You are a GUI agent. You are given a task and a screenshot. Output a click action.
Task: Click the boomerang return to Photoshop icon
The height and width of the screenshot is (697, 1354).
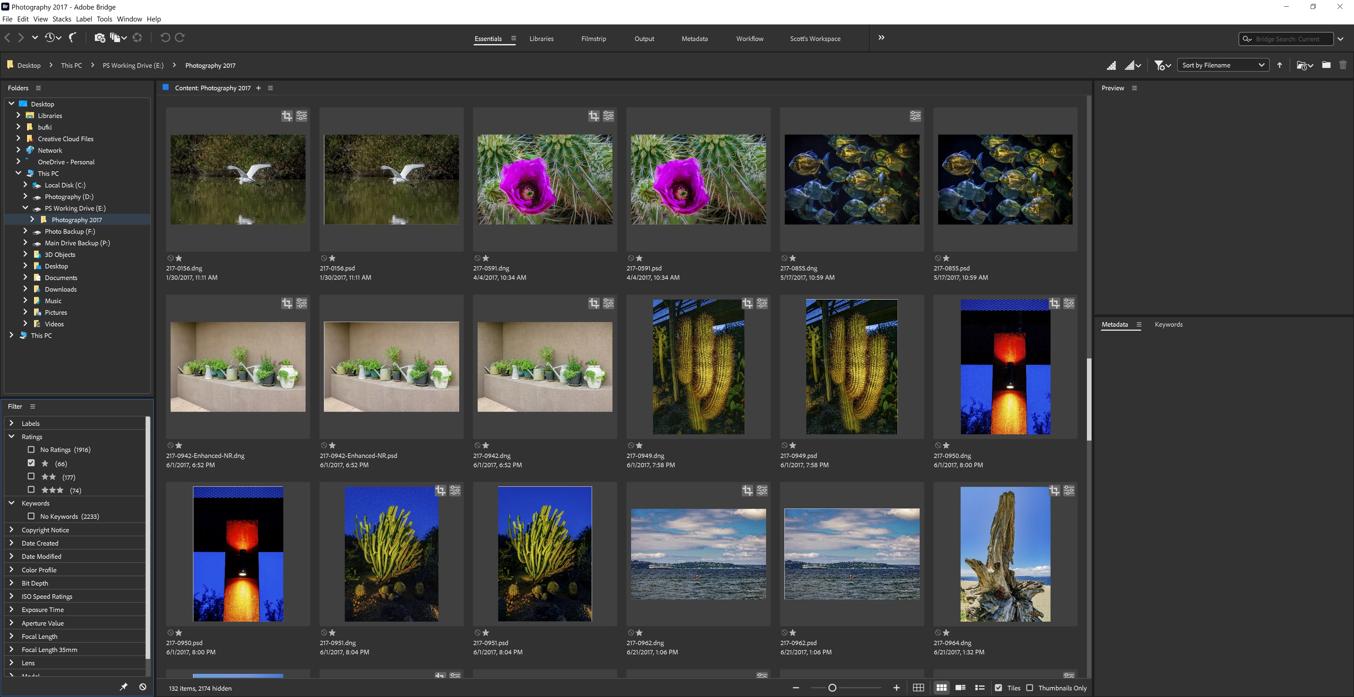click(73, 37)
